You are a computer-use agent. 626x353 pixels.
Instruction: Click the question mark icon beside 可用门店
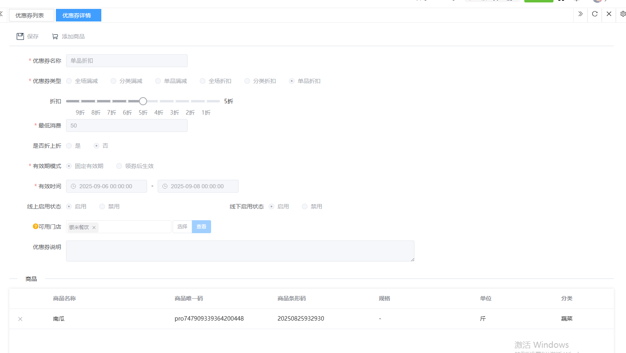click(36, 227)
